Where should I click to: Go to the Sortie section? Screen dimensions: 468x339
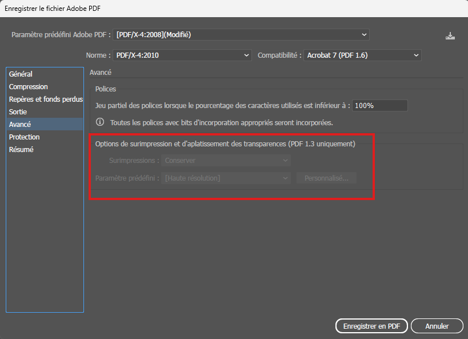click(x=18, y=112)
